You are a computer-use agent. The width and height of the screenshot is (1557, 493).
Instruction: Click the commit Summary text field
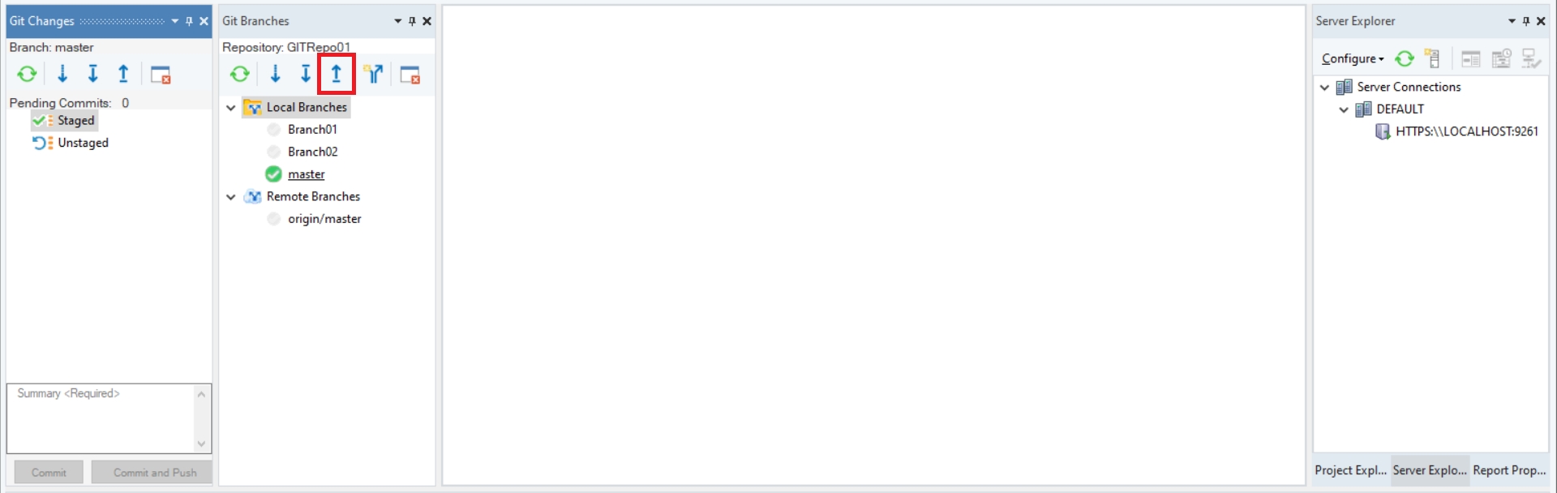(x=101, y=418)
